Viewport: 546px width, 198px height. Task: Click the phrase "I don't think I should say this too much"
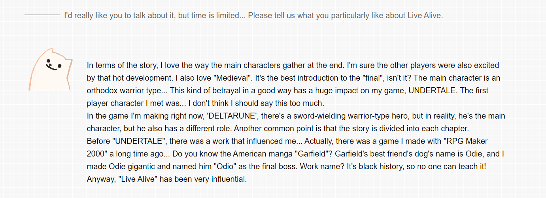[x=256, y=104]
